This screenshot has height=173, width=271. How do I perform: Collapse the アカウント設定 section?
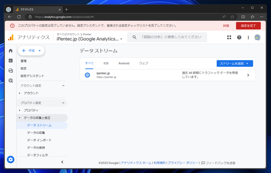click(63, 86)
